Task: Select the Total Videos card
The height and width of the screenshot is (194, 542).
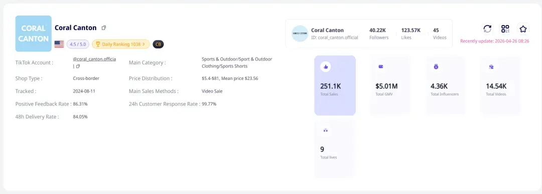Action: (500, 85)
